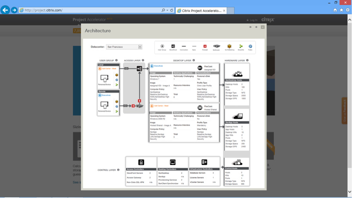The image size is (352, 198).
Task: Open the browser Home icon
Action: tap(335, 10)
